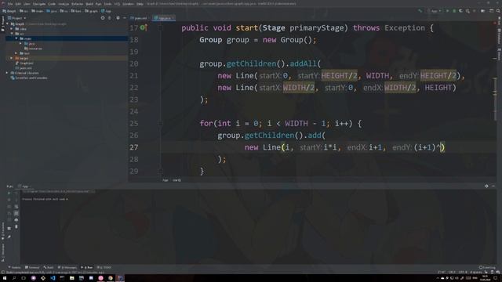
Task: Click the green Run button in toolbar
Action: coord(448,11)
